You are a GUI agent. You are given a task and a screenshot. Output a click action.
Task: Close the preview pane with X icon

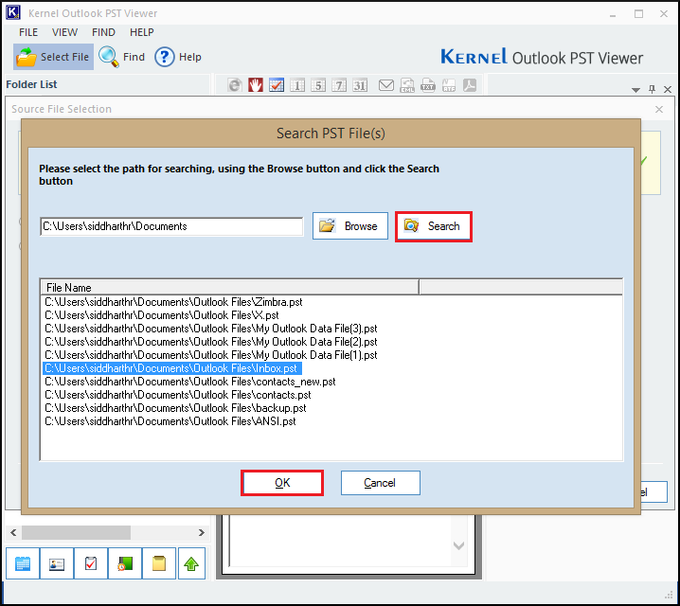point(668,89)
